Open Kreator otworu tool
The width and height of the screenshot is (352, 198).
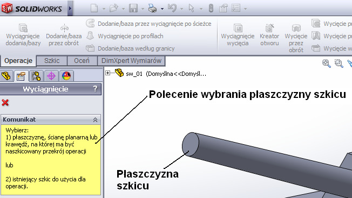coord(269,34)
